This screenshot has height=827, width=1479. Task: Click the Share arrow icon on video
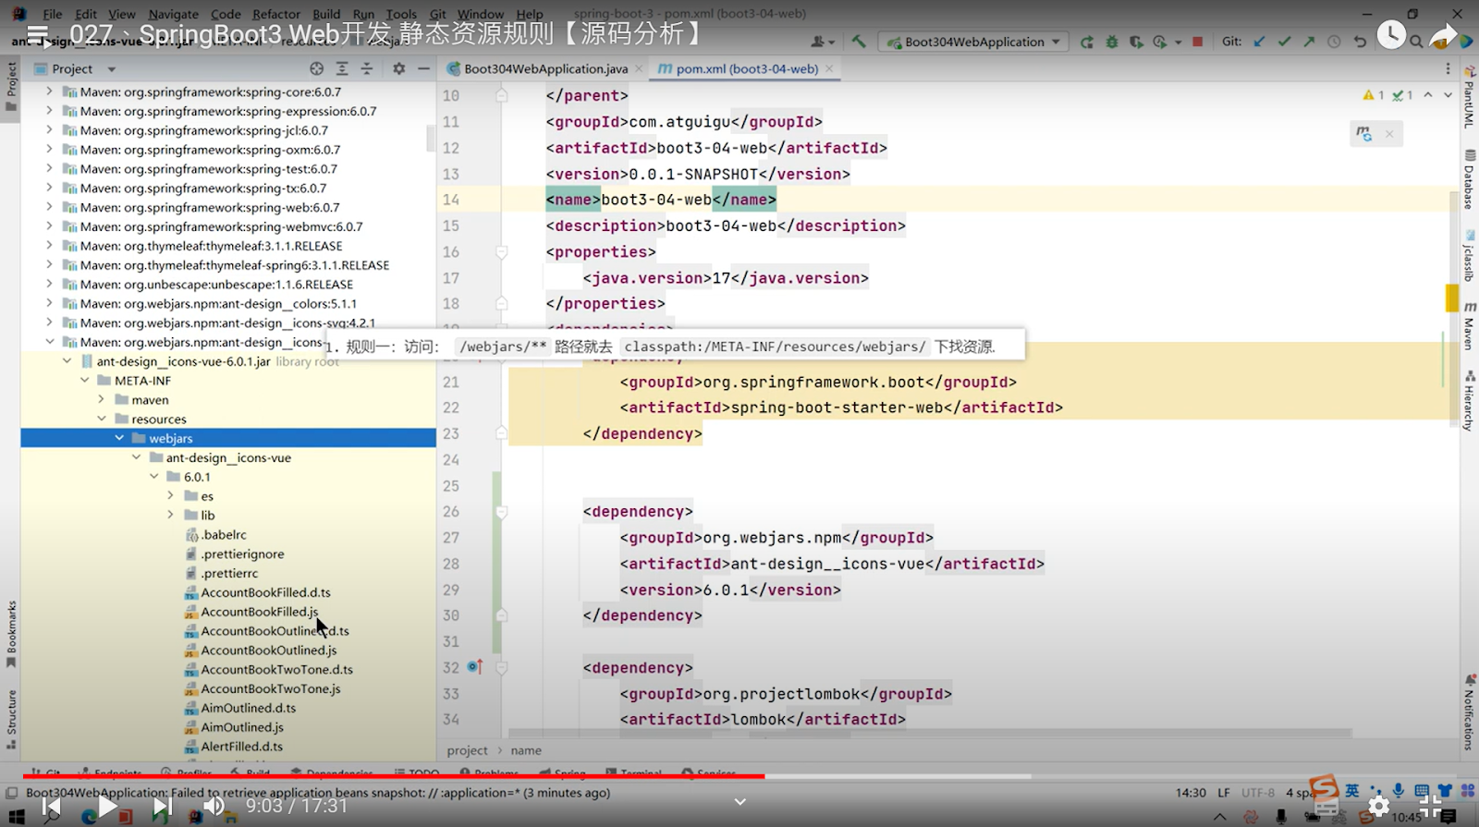point(1443,36)
